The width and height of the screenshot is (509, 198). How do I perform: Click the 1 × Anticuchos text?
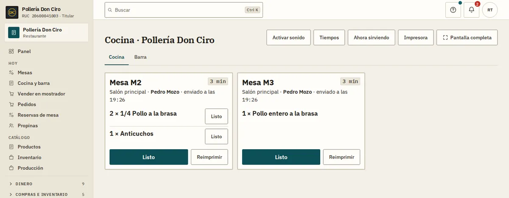click(131, 134)
